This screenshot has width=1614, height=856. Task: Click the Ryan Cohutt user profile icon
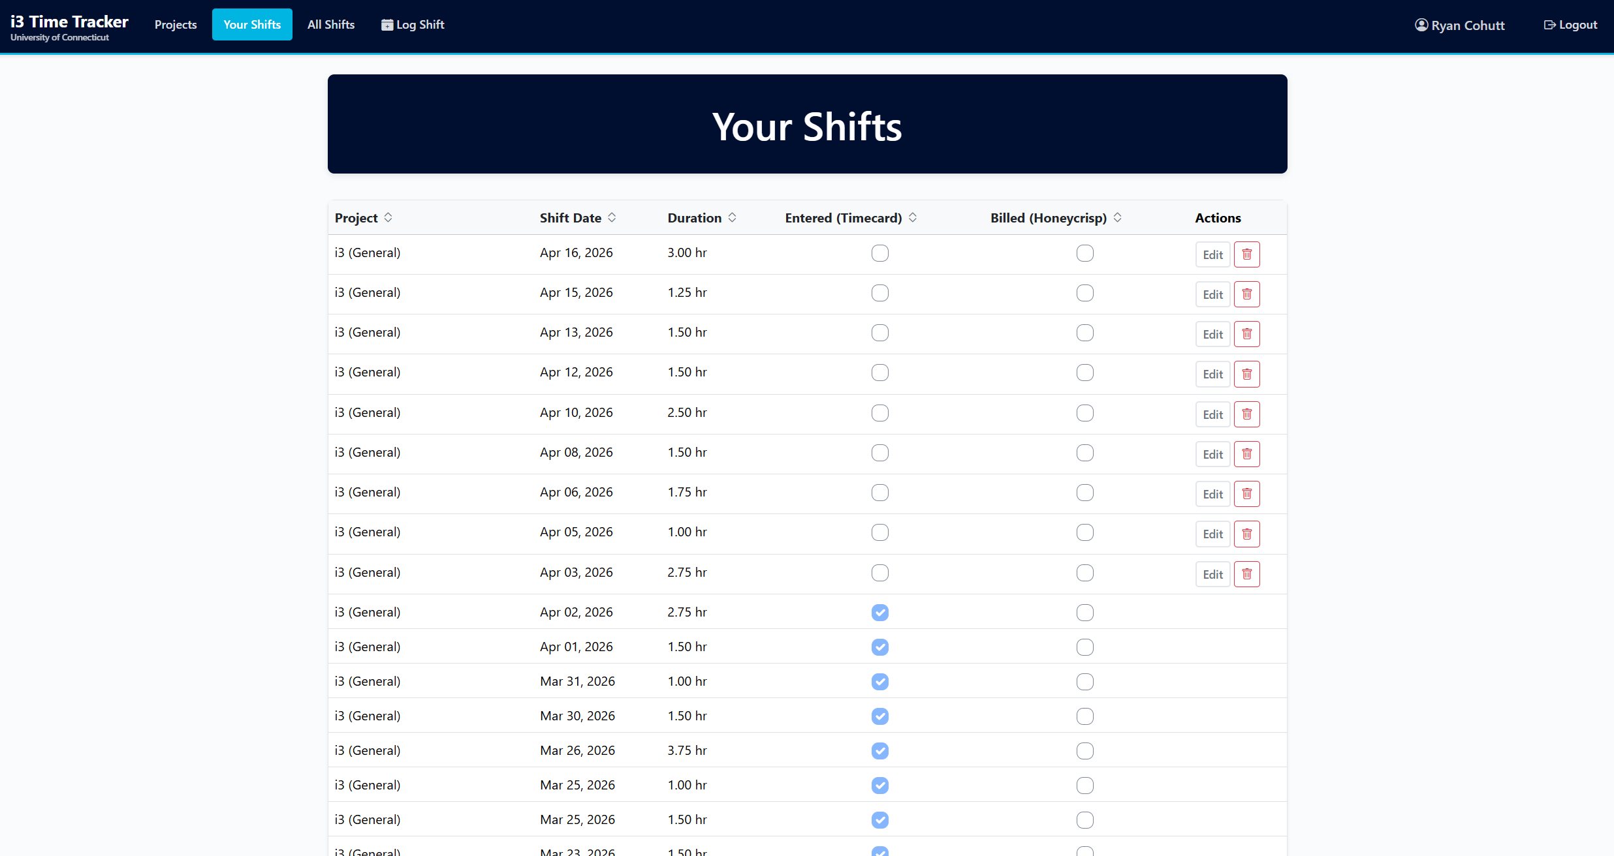click(x=1421, y=25)
